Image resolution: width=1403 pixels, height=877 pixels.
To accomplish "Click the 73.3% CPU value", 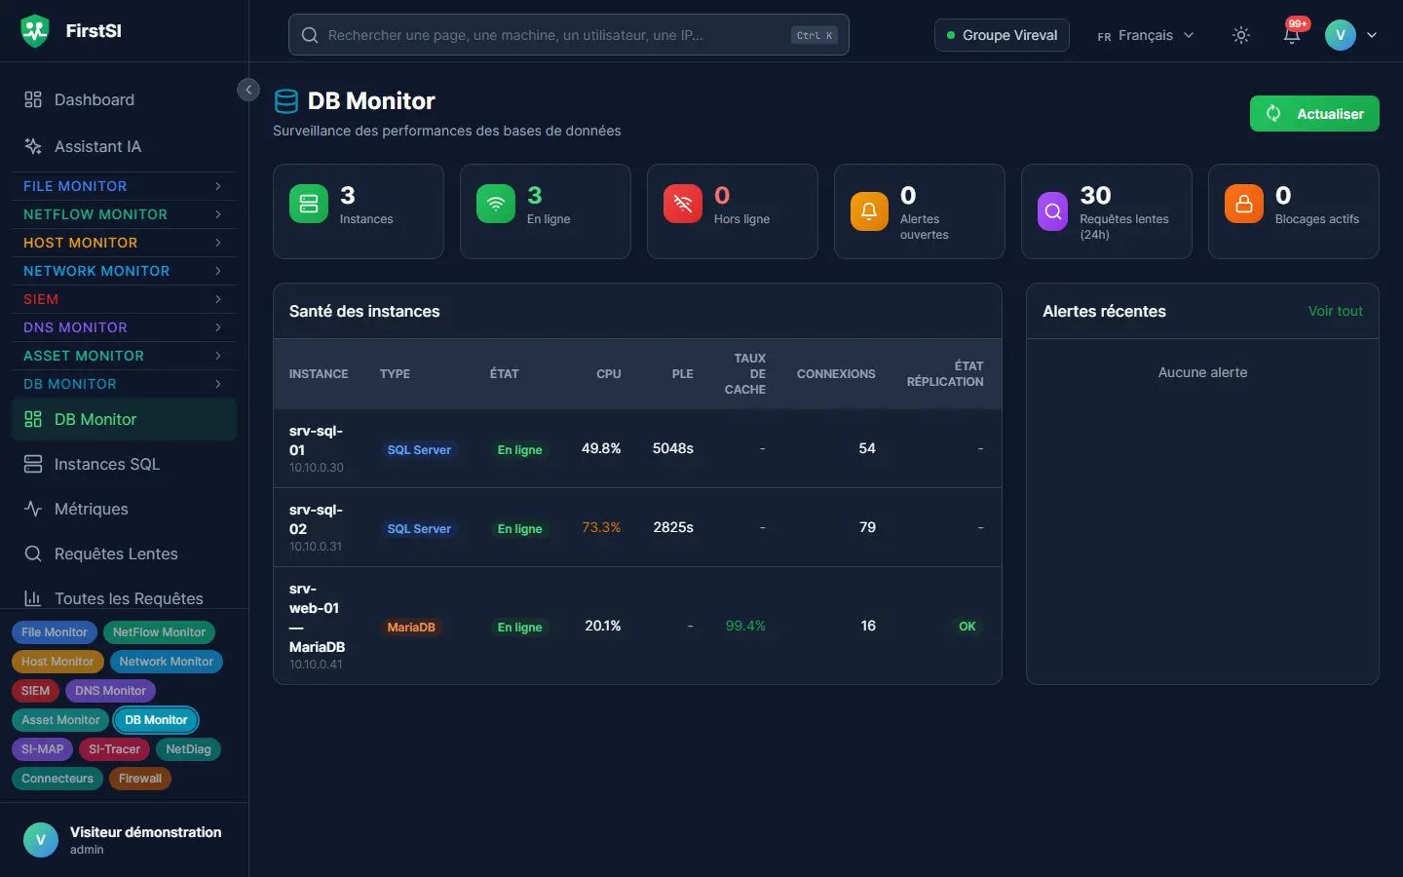I will [x=601, y=527].
